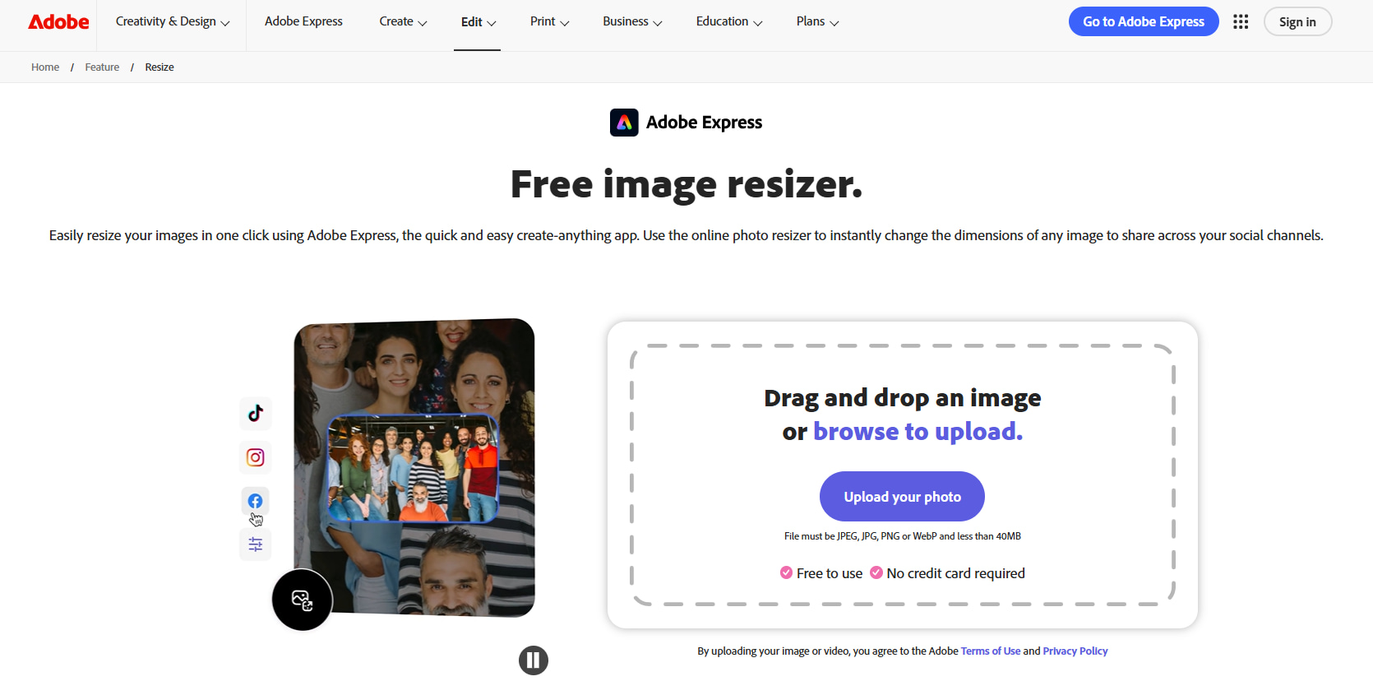Click 'Drag and drop an image' text

coord(903,398)
